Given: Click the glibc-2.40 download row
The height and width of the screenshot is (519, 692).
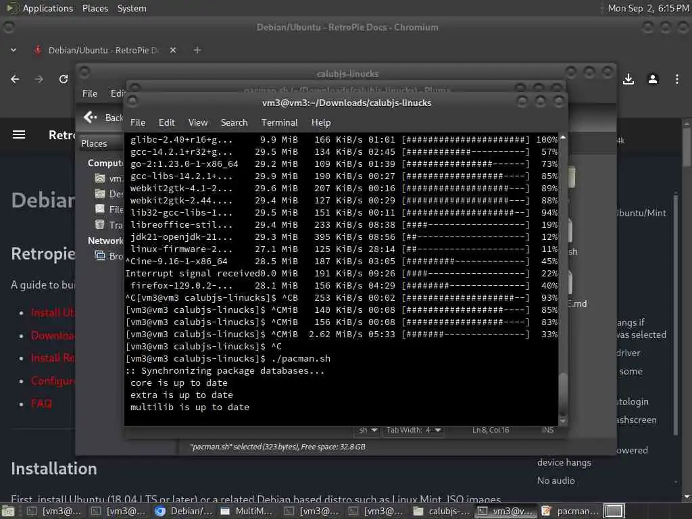Looking at the screenshot, I should pyautogui.click(x=341, y=139).
